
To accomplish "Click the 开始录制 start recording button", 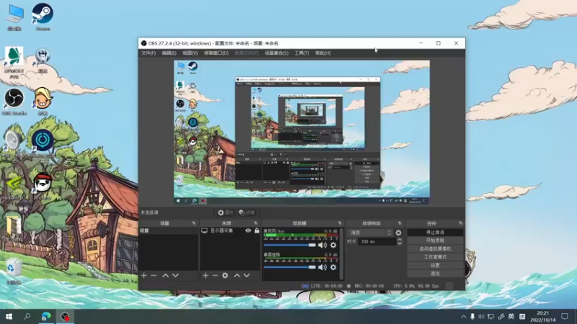I will click(x=436, y=240).
